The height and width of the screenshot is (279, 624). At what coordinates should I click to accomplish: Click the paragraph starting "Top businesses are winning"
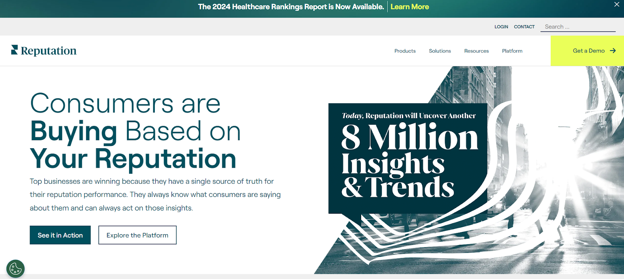[x=155, y=195]
